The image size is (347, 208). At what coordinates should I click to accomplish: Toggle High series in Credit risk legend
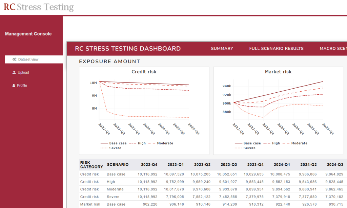[x=138, y=143]
